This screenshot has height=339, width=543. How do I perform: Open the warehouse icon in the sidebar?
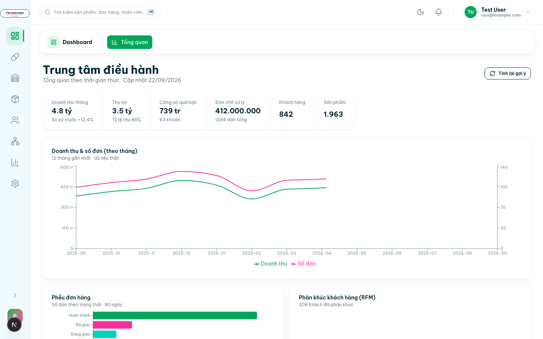15,78
